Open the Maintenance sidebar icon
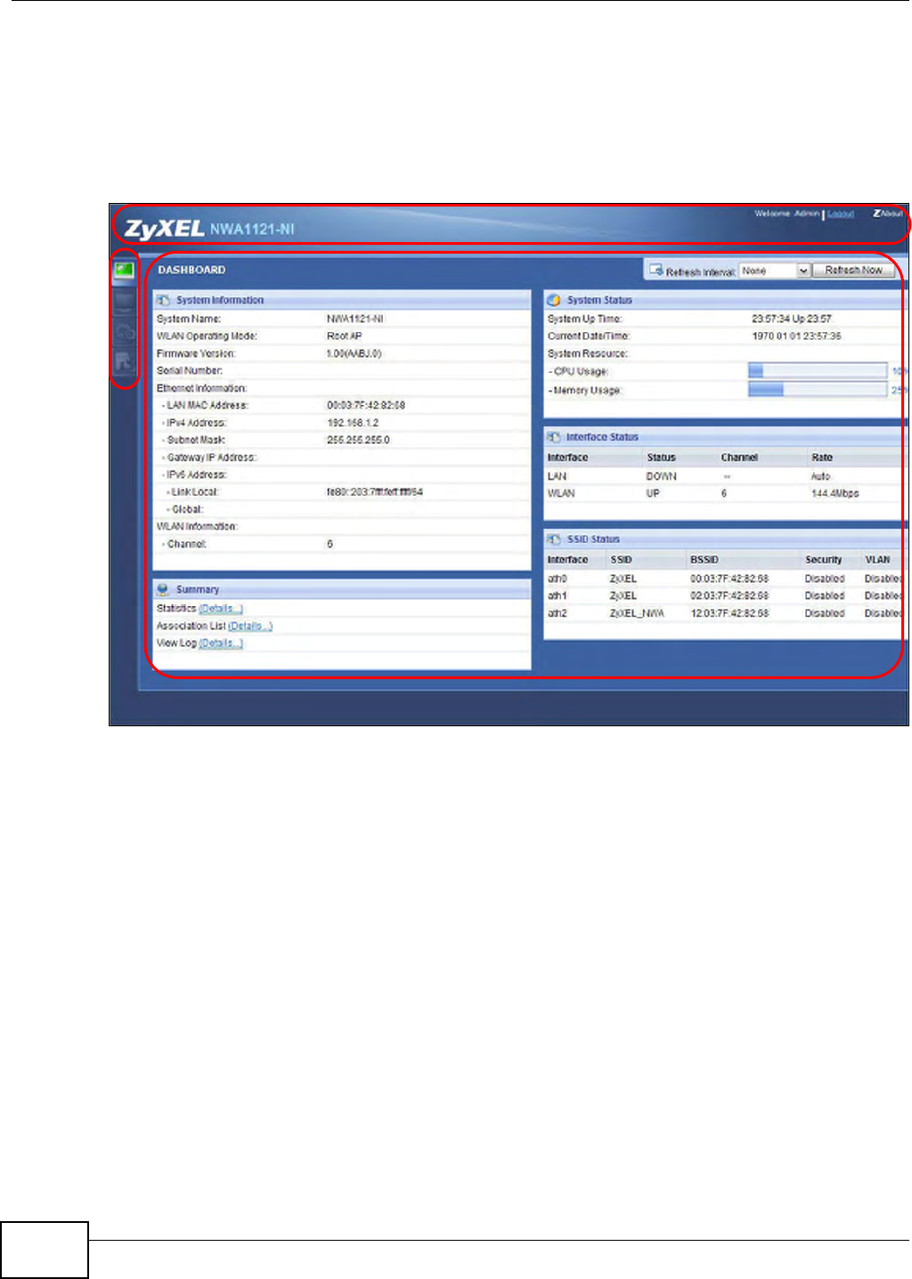Image resolution: width=912 pixels, height=1279 pixels. pyautogui.click(x=124, y=362)
